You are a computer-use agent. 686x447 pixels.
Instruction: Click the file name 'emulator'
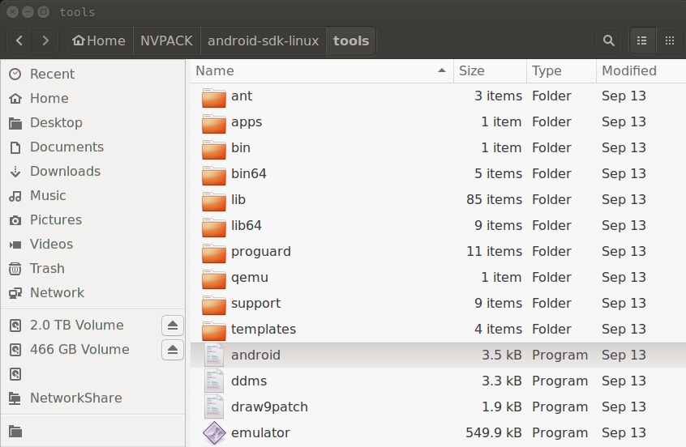coord(260,432)
